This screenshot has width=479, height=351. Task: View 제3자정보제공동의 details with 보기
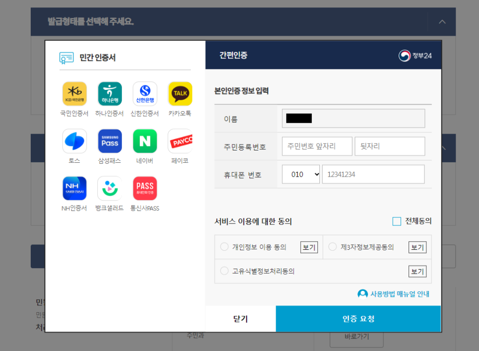418,247
